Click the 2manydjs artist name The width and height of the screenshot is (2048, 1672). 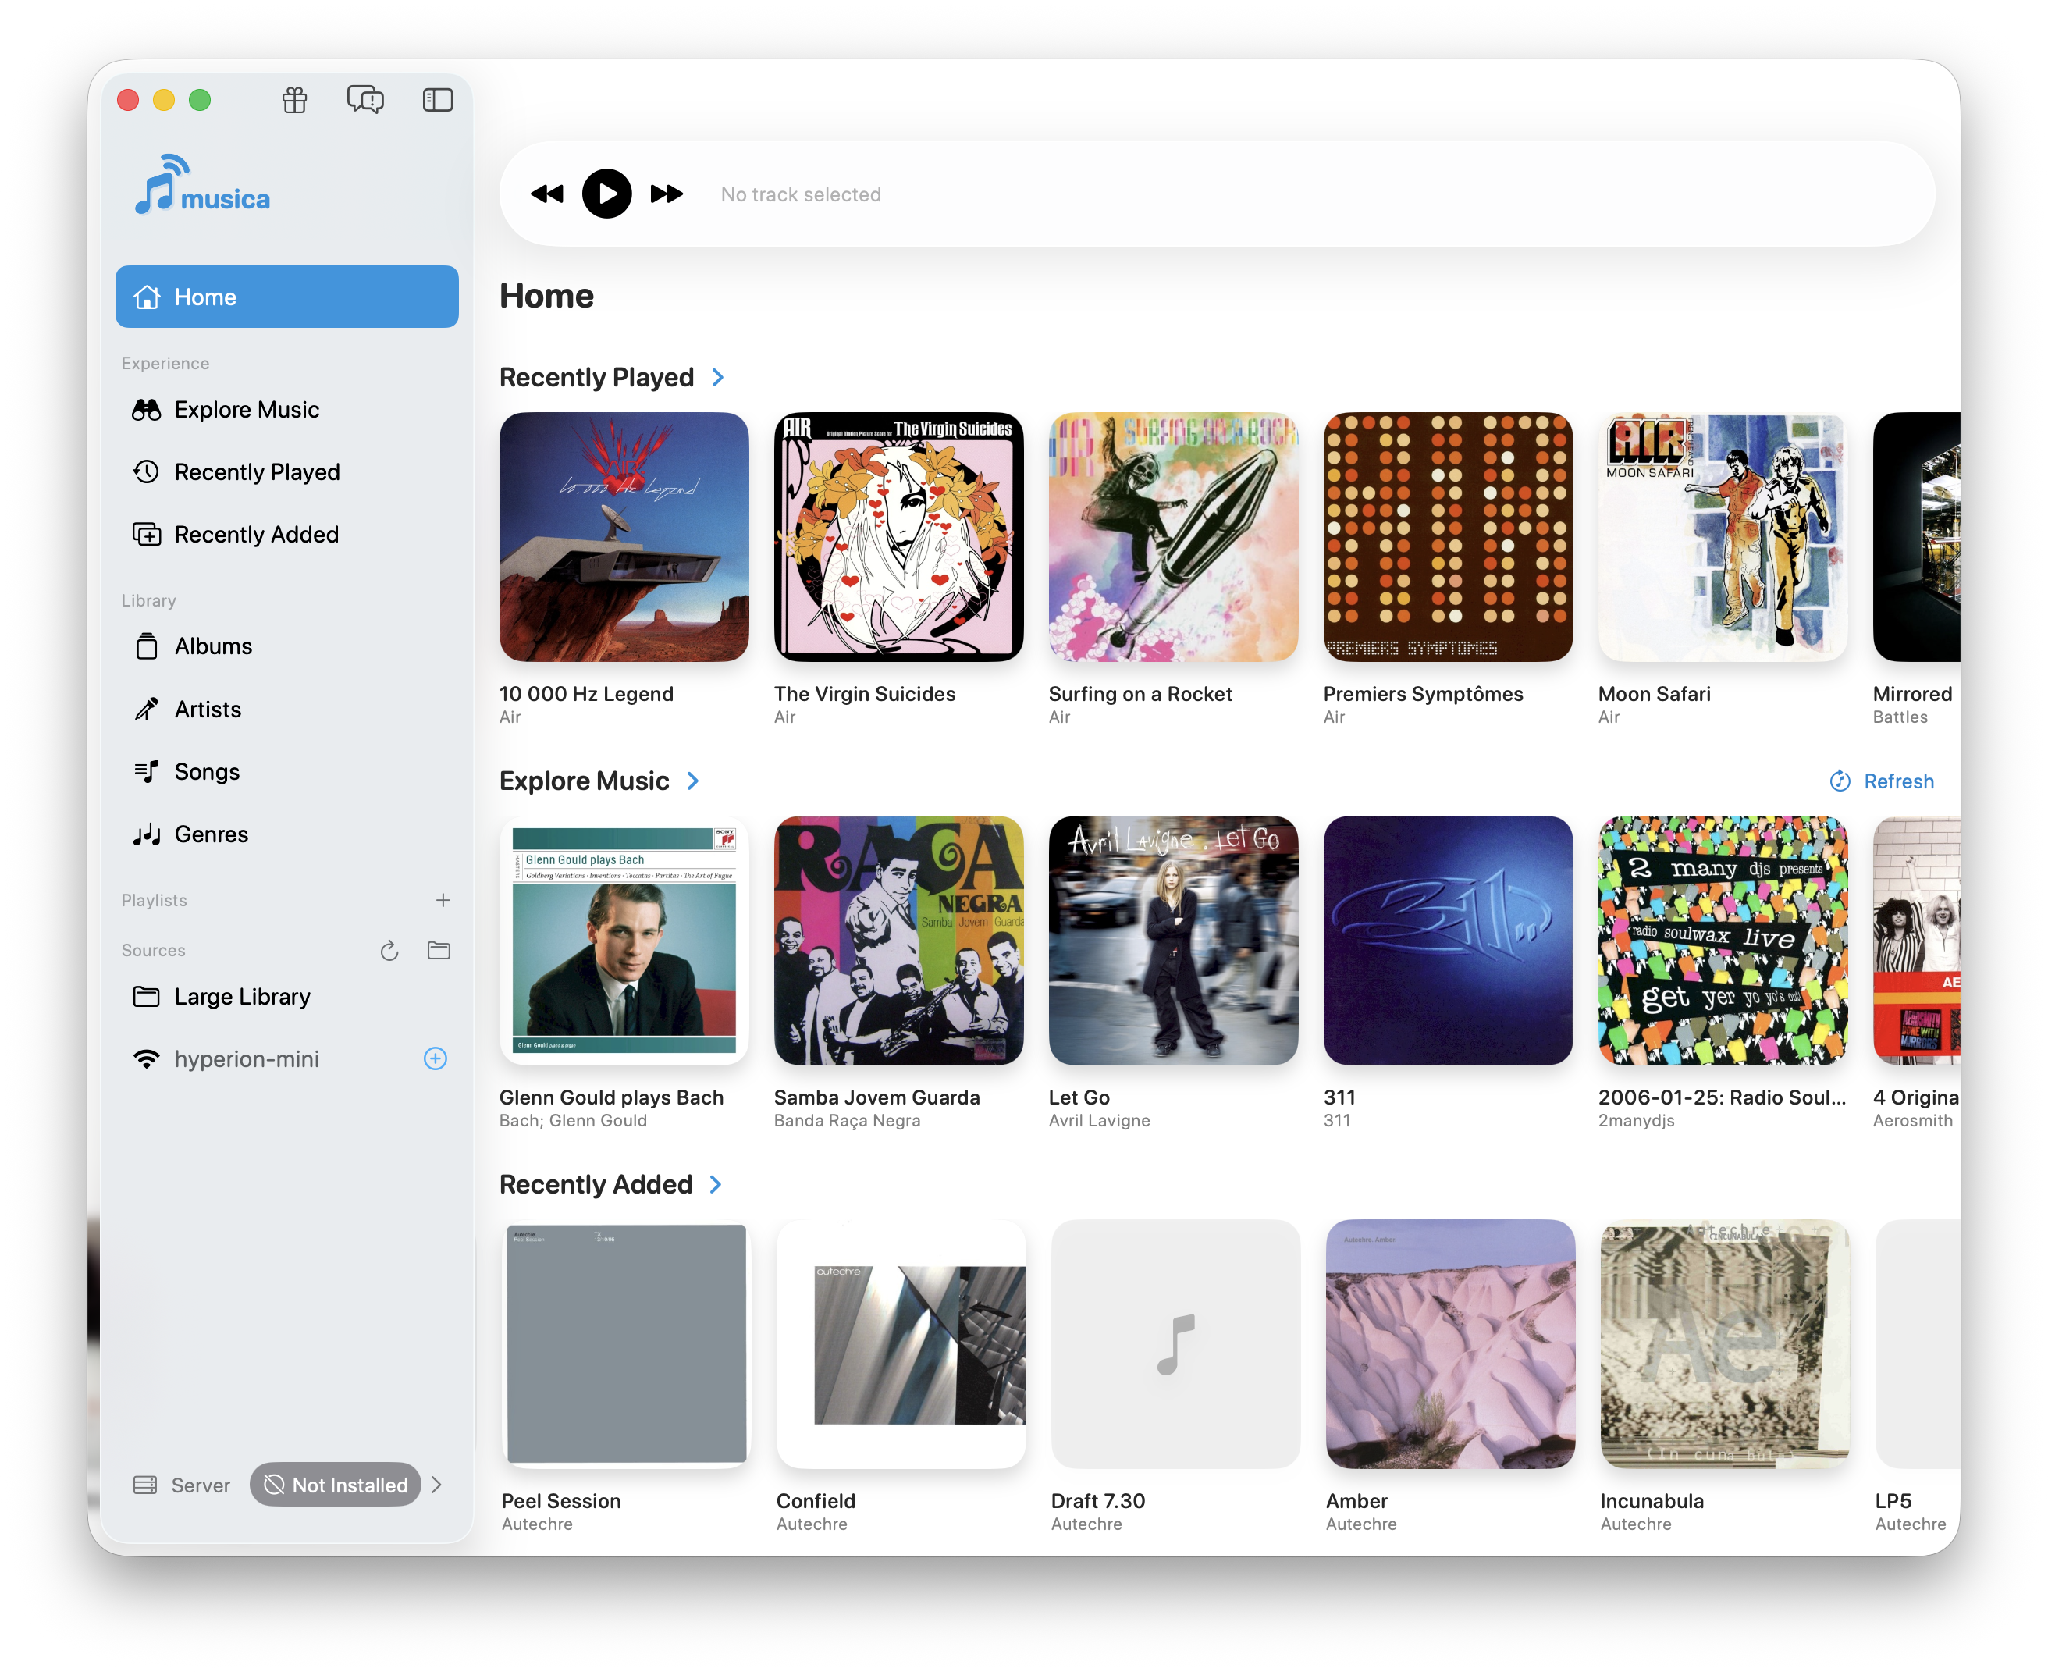point(1637,1121)
